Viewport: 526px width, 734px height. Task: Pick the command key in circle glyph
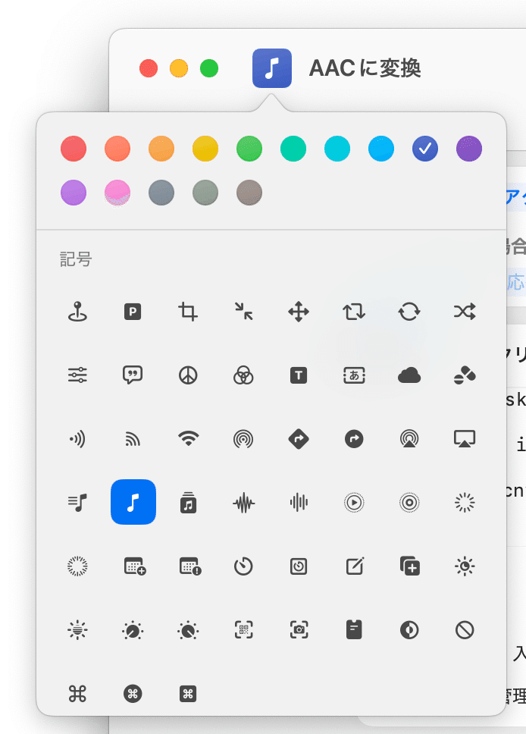click(133, 694)
